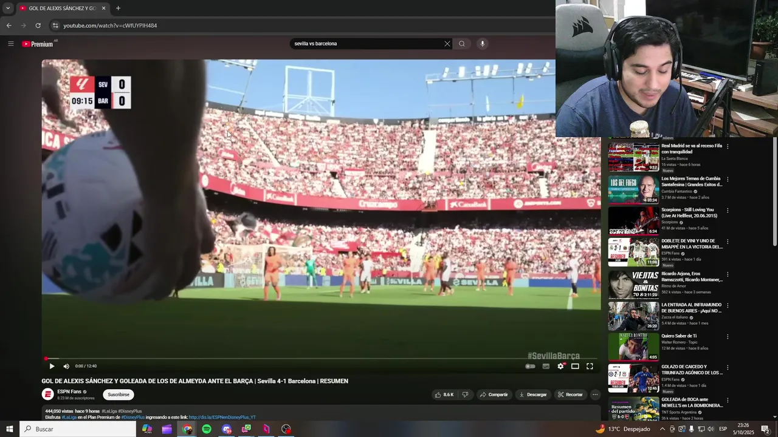Open the purple clapperboard taskbar app

[x=167, y=429]
